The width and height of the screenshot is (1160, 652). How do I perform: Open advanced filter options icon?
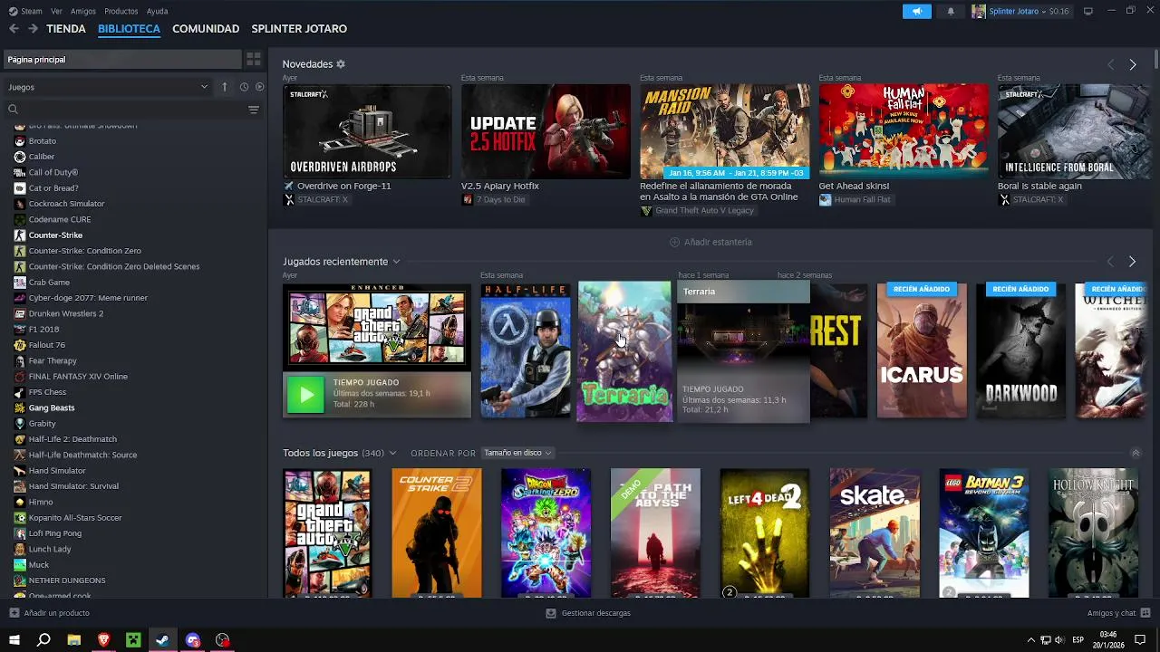coord(254,110)
